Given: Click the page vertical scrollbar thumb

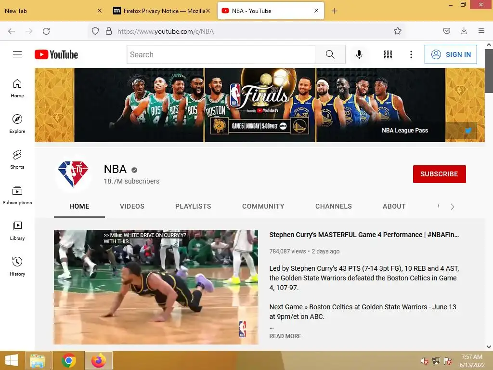Looking at the screenshot, I should point(489,71).
